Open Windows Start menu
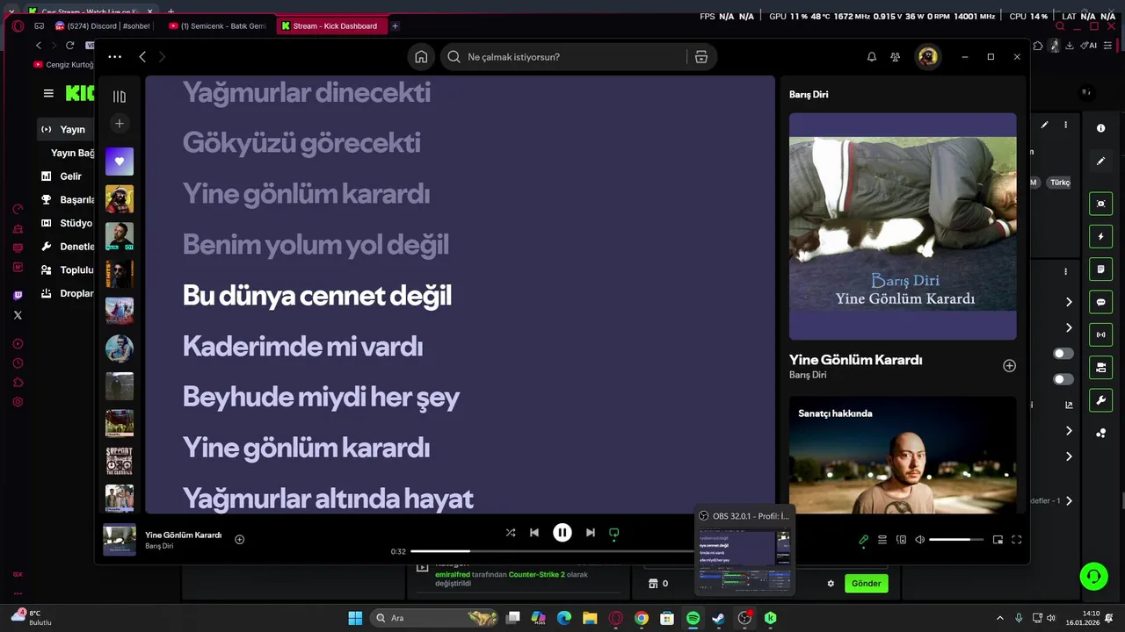Image resolution: width=1125 pixels, height=632 pixels. coord(355,618)
